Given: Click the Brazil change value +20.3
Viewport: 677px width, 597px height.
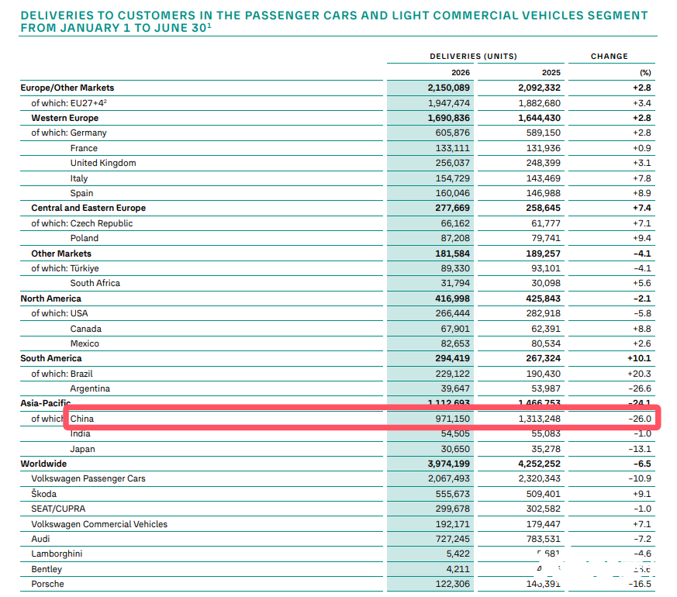Looking at the screenshot, I should [640, 374].
